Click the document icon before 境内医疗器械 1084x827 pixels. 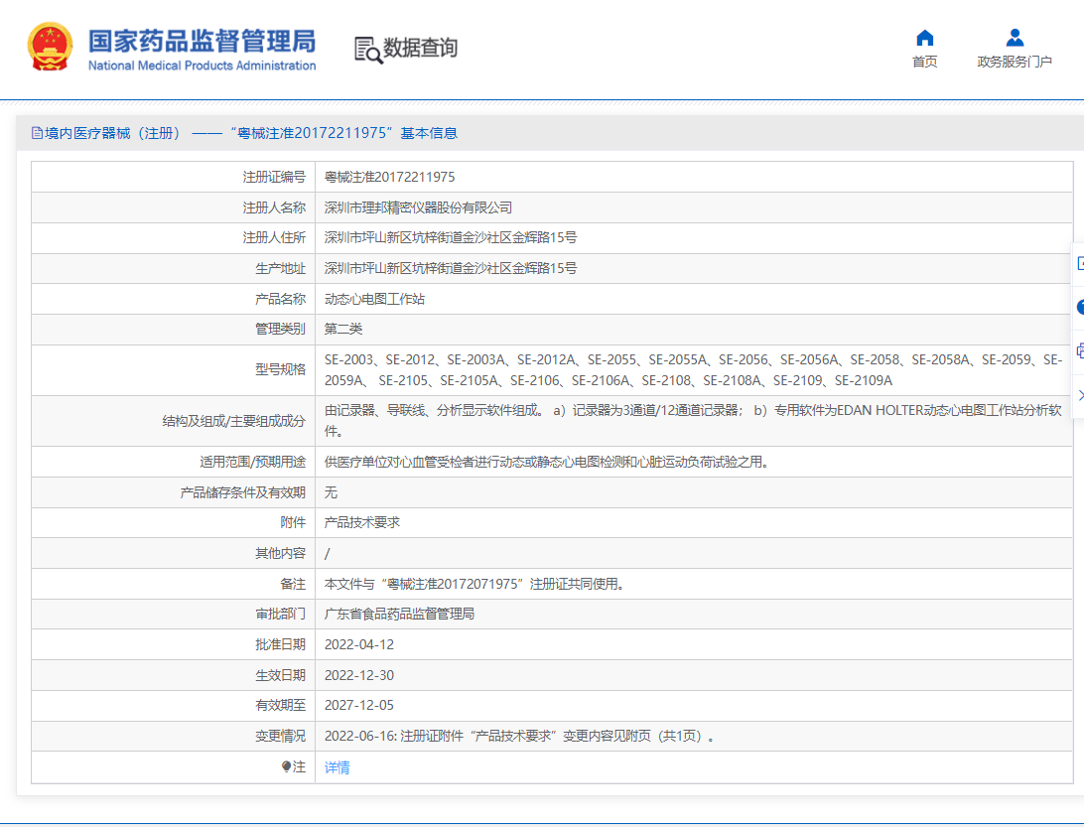point(37,133)
